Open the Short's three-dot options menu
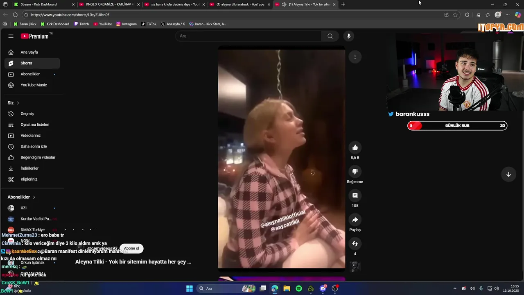The width and height of the screenshot is (524, 295). (x=355, y=57)
